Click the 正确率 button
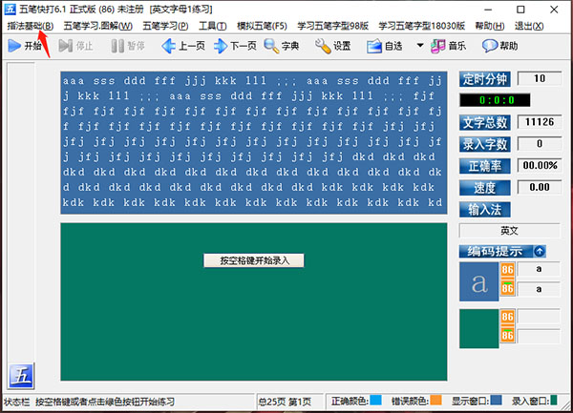This screenshot has width=573, height=413. click(484, 166)
